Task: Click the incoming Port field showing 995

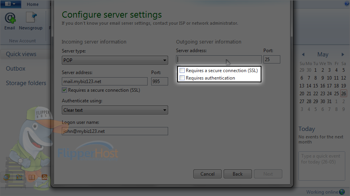Action: pos(159,81)
